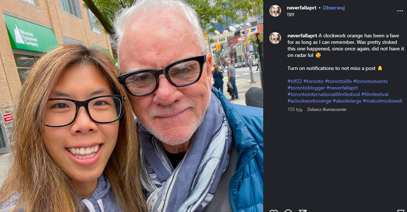Viewport: 407px width, 212px height.
Task: Click the avatar beside the caption
Action: coord(275,38)
